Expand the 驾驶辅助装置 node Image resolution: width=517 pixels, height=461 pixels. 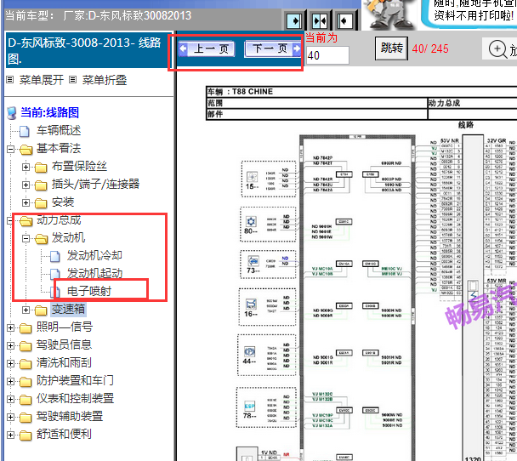pyautogui.click(x=10, y=417)
